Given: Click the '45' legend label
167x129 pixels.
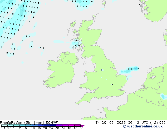Looking at the screenshot, I should 75,128.
